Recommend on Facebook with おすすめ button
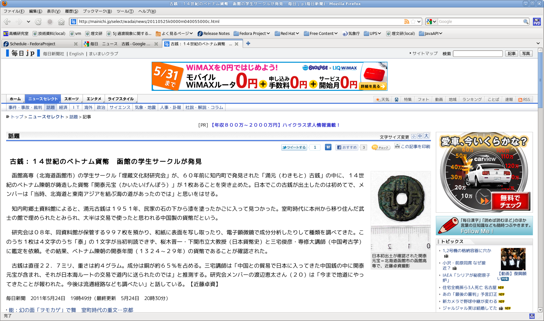Screen dimensions: 544x321 point(347,147)
